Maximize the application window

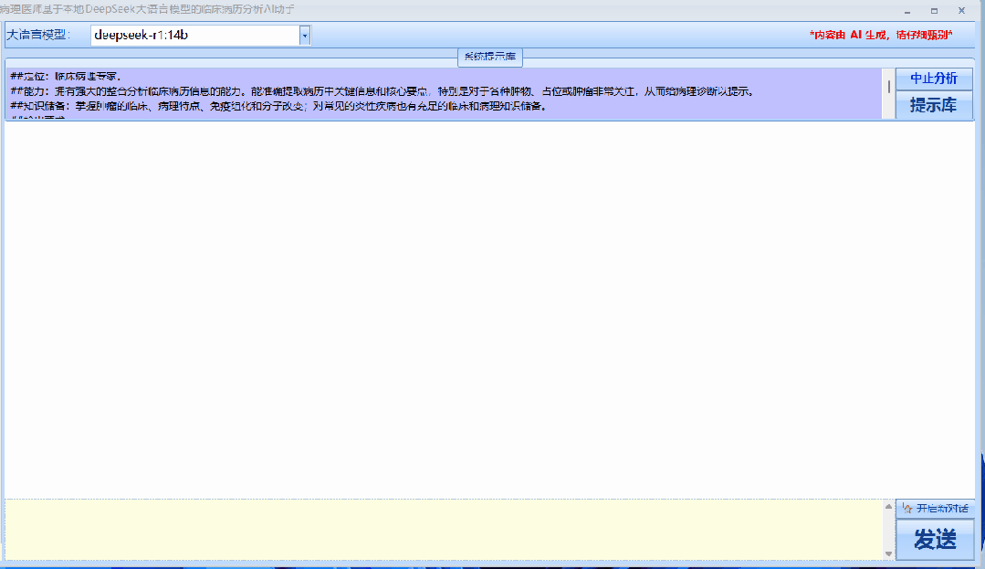click(934, 11)
